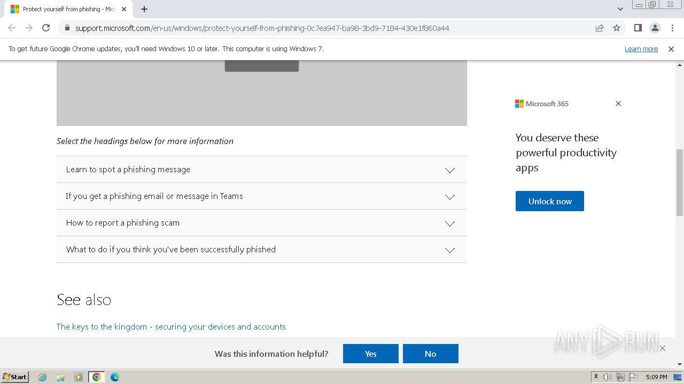The height and width of the screenshot is (384, 684).
Task: Click the video player play button
Action: click(x=262, y=66)
